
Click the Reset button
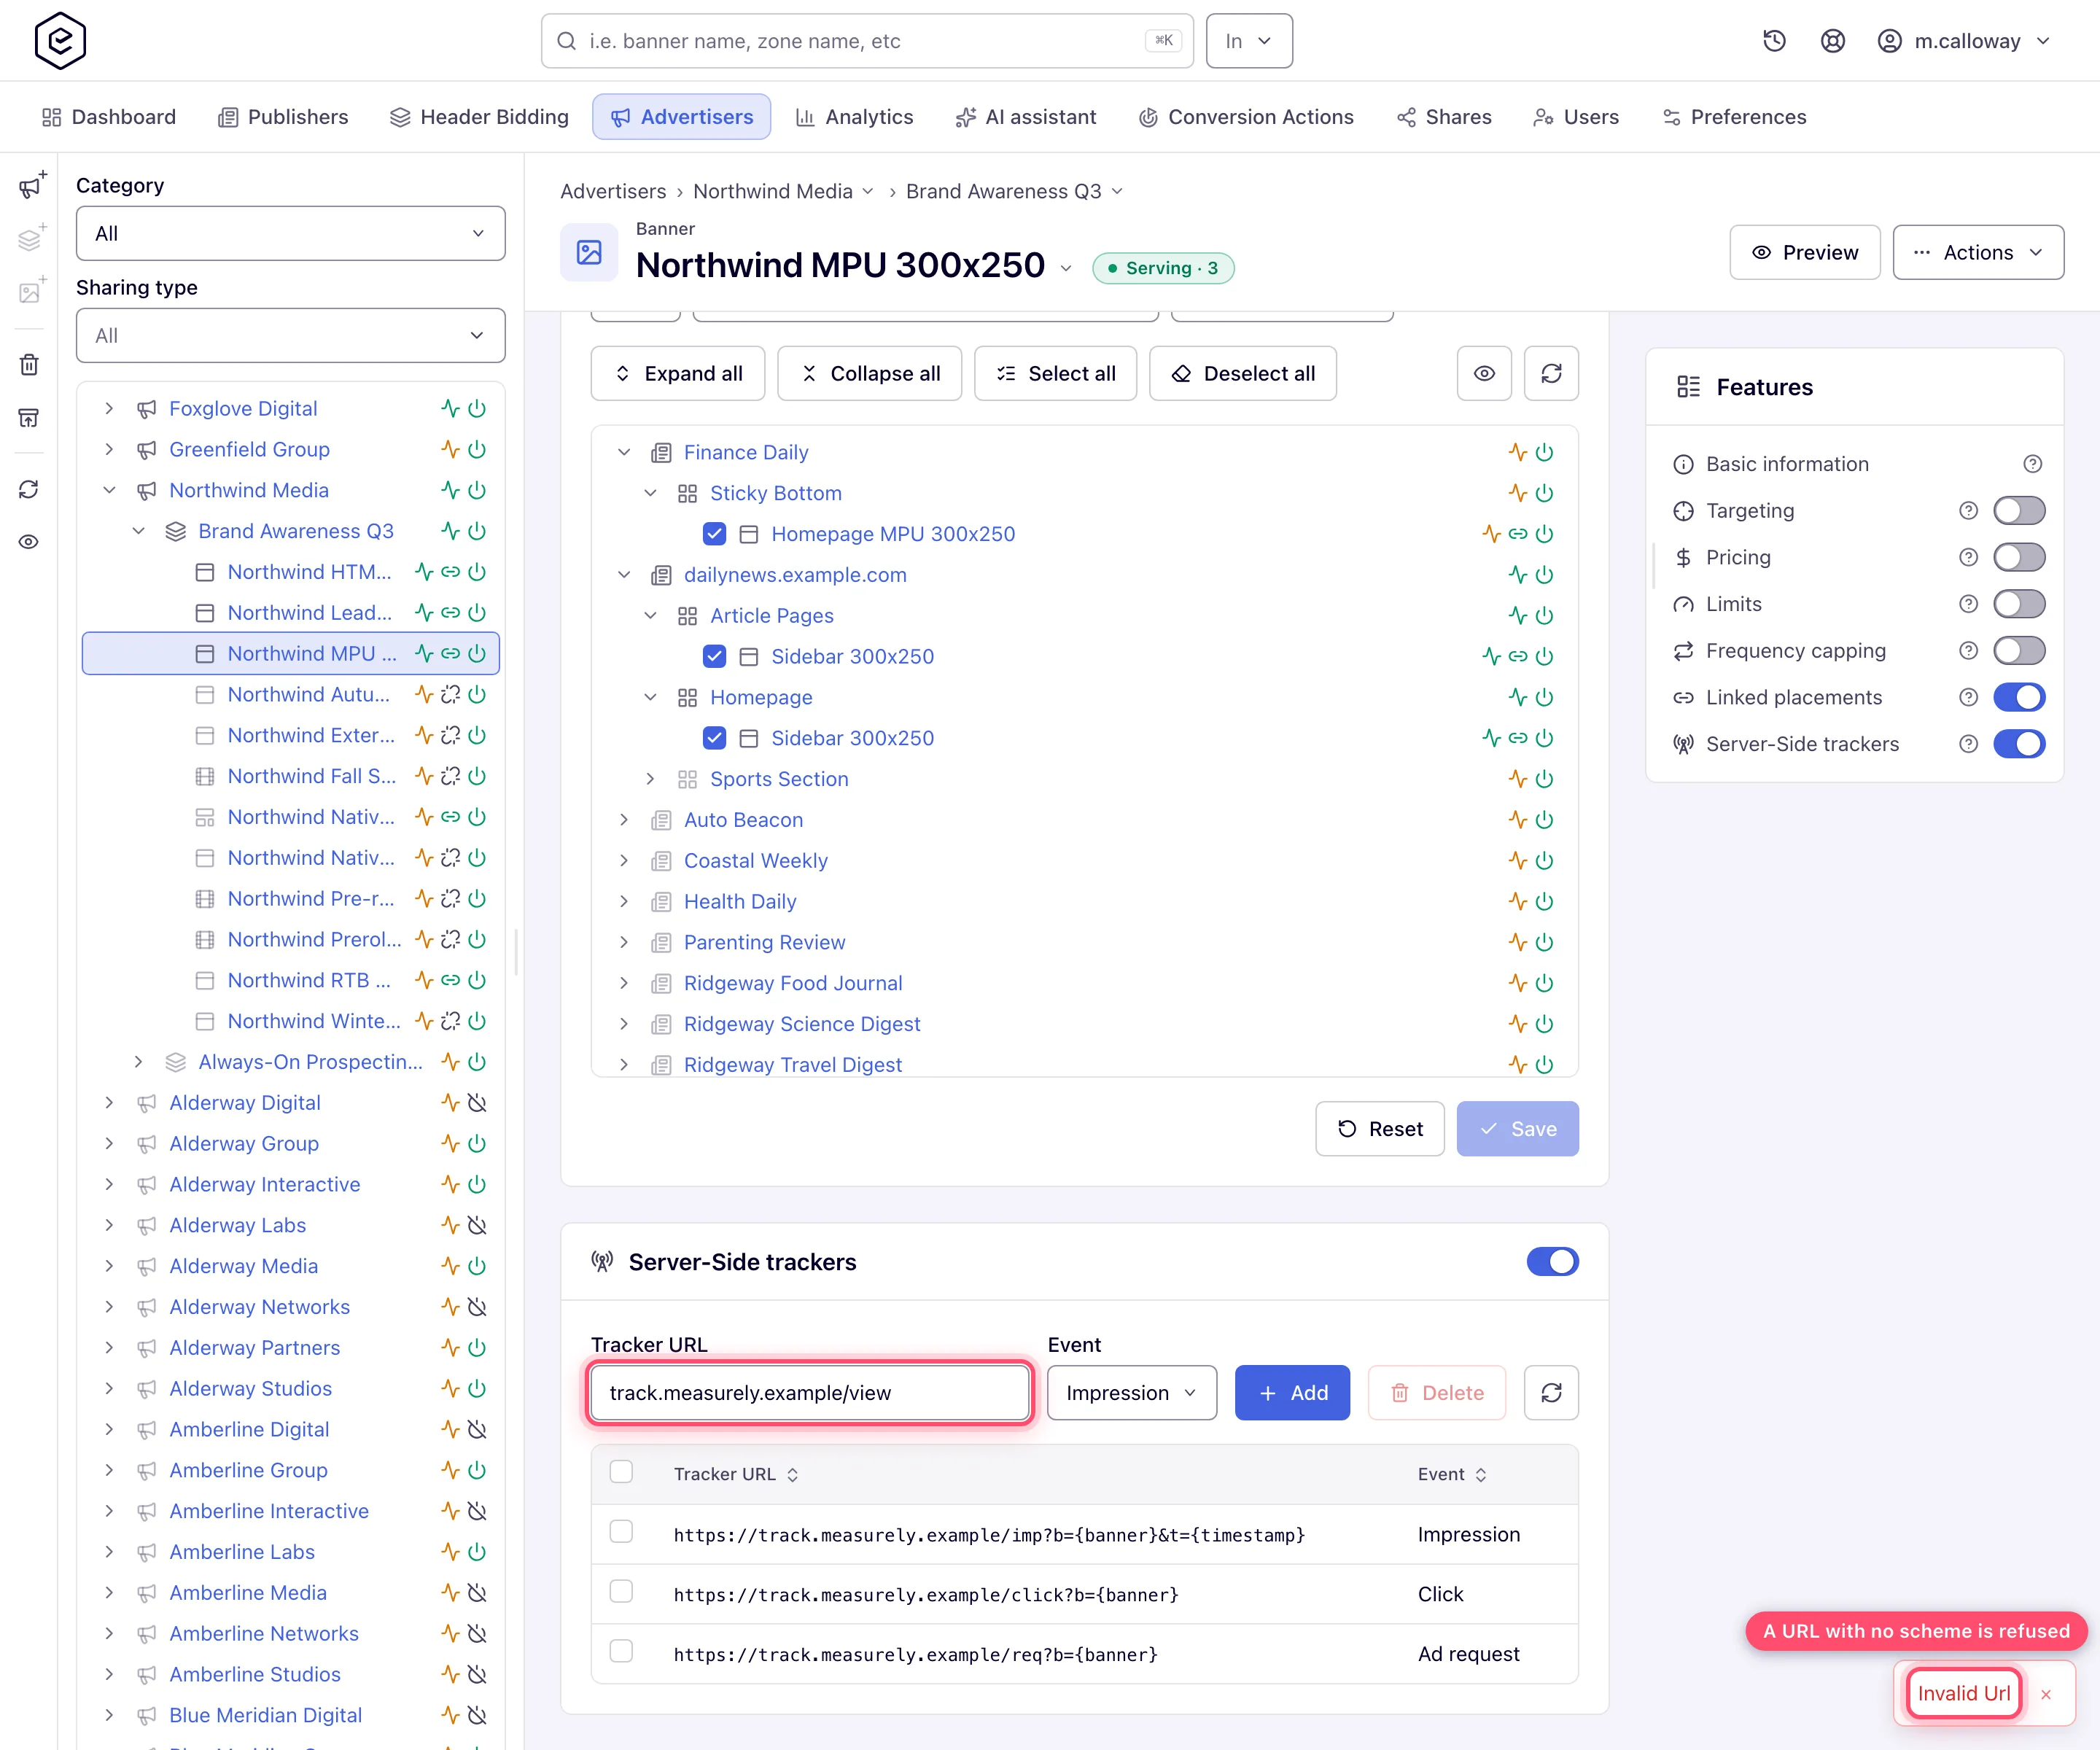point(1379,1129)
